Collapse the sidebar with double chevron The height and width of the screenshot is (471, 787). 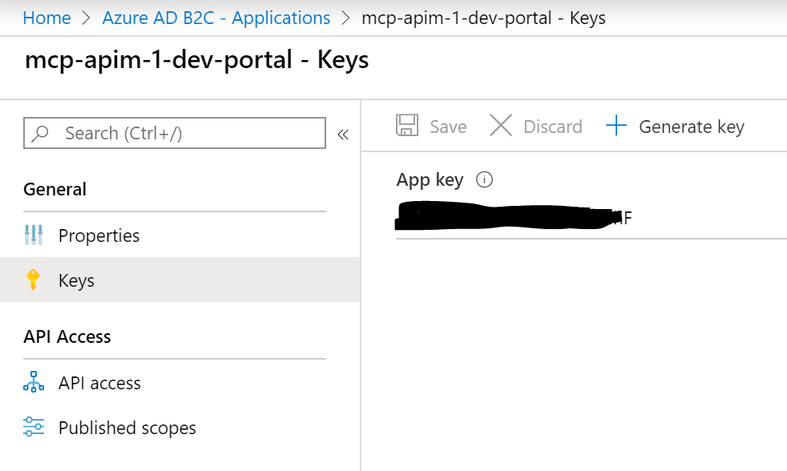point(343,135)
